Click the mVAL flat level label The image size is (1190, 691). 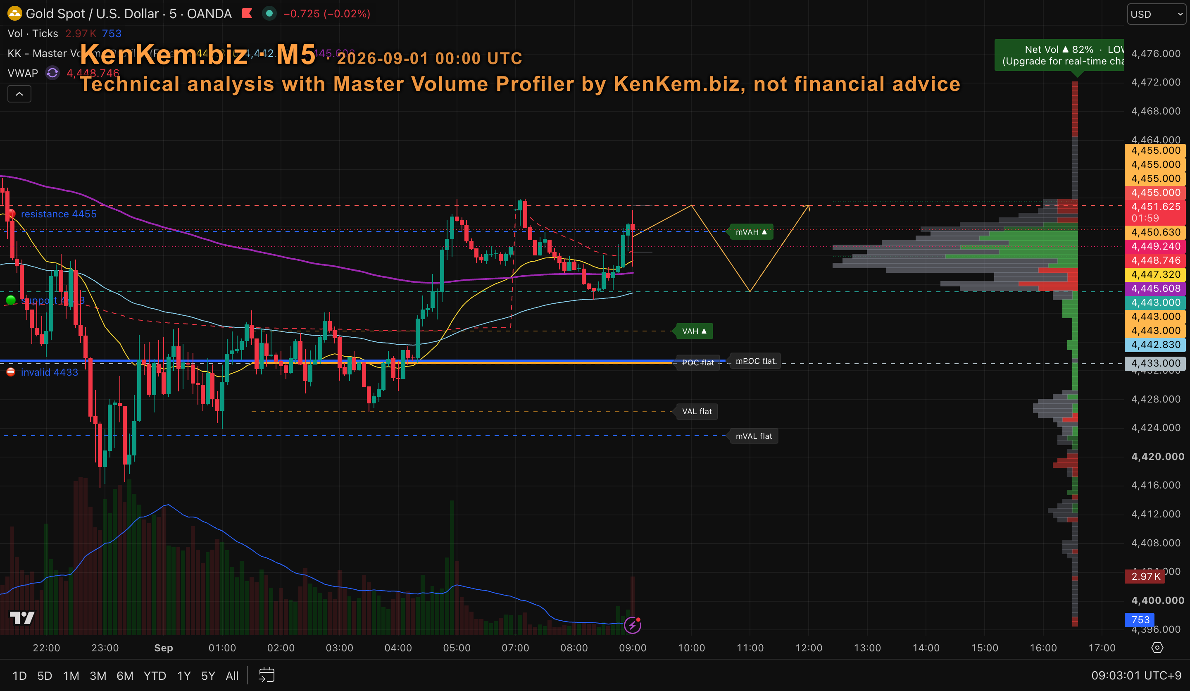tap(754, 436)
